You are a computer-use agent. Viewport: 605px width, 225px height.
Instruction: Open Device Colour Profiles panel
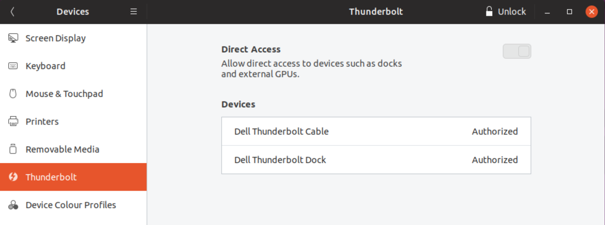pyautogui.click(x=73, y=205)
